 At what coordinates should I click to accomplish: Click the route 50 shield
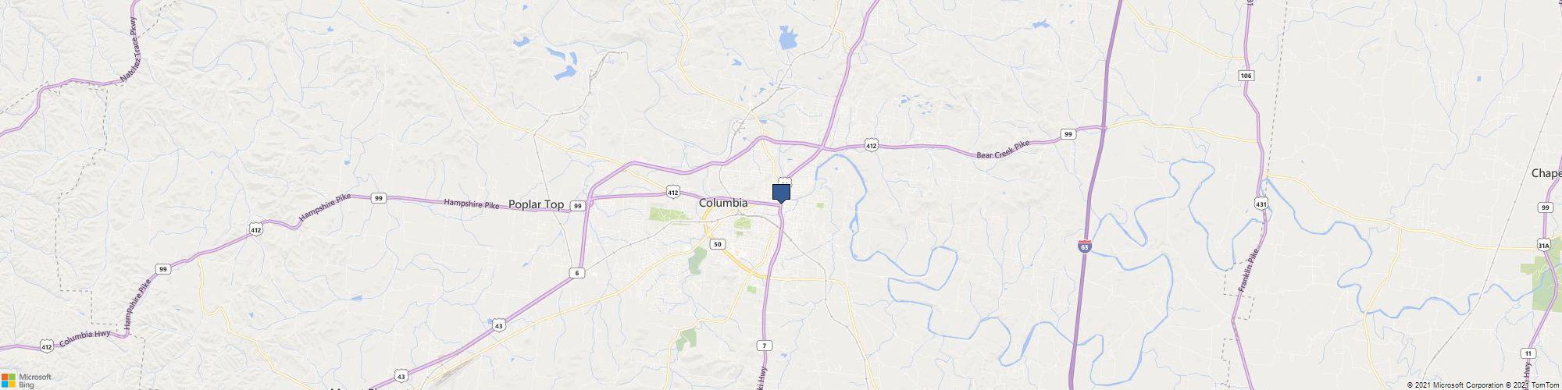point(718,244)
